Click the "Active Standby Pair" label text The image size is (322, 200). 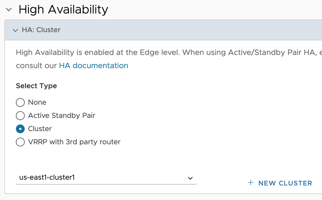point(62,116)
